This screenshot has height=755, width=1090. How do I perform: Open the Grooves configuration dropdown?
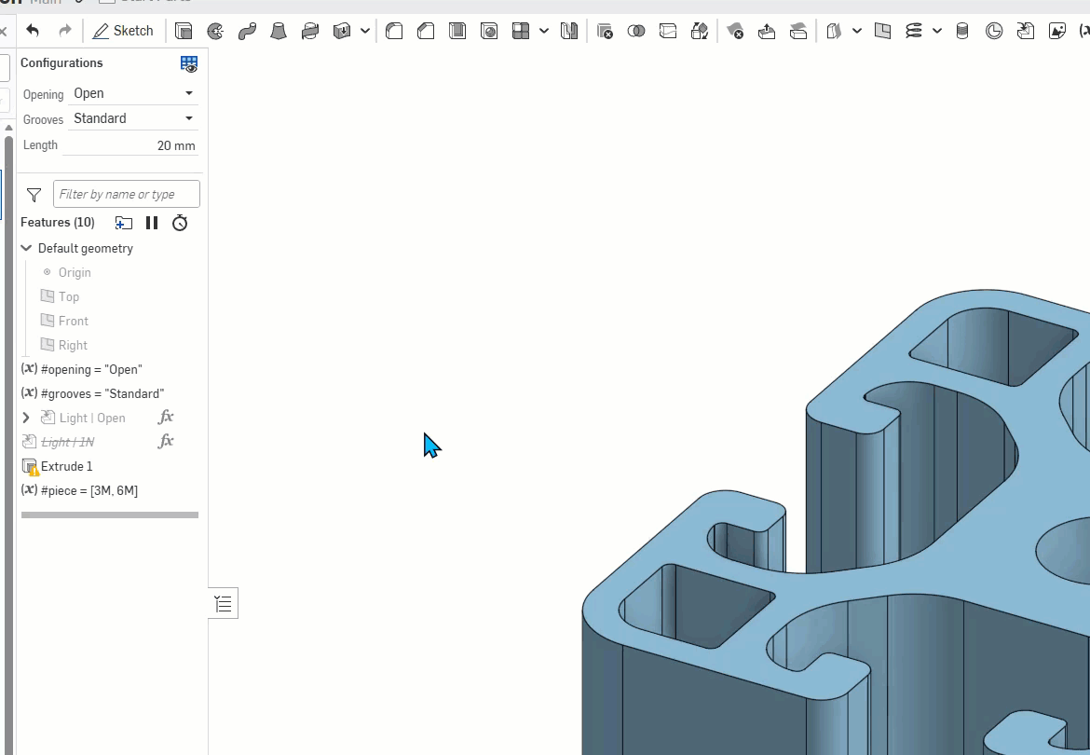pos(133,118)
